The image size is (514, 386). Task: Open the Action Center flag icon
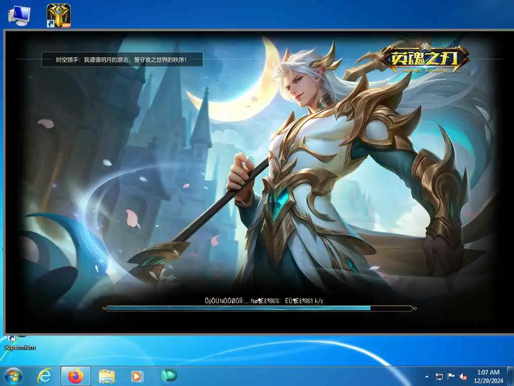[x=451, y=376]
